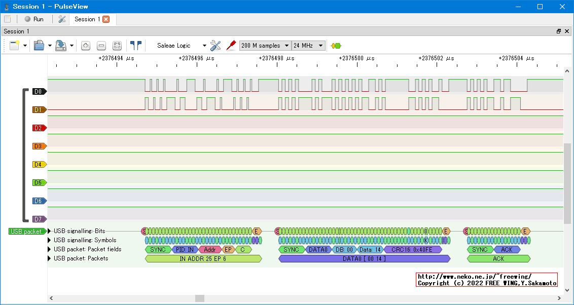Click the USB packet decoder label
Viewport: 574px width, 305px height.
tap(26, 232)
